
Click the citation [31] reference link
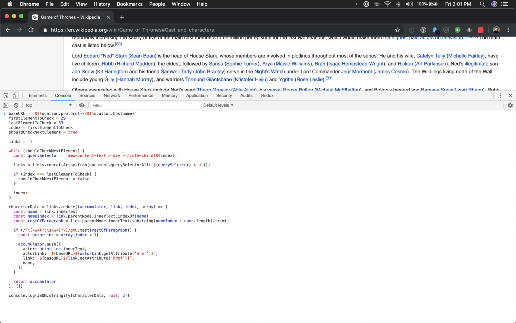click(329, 78)
